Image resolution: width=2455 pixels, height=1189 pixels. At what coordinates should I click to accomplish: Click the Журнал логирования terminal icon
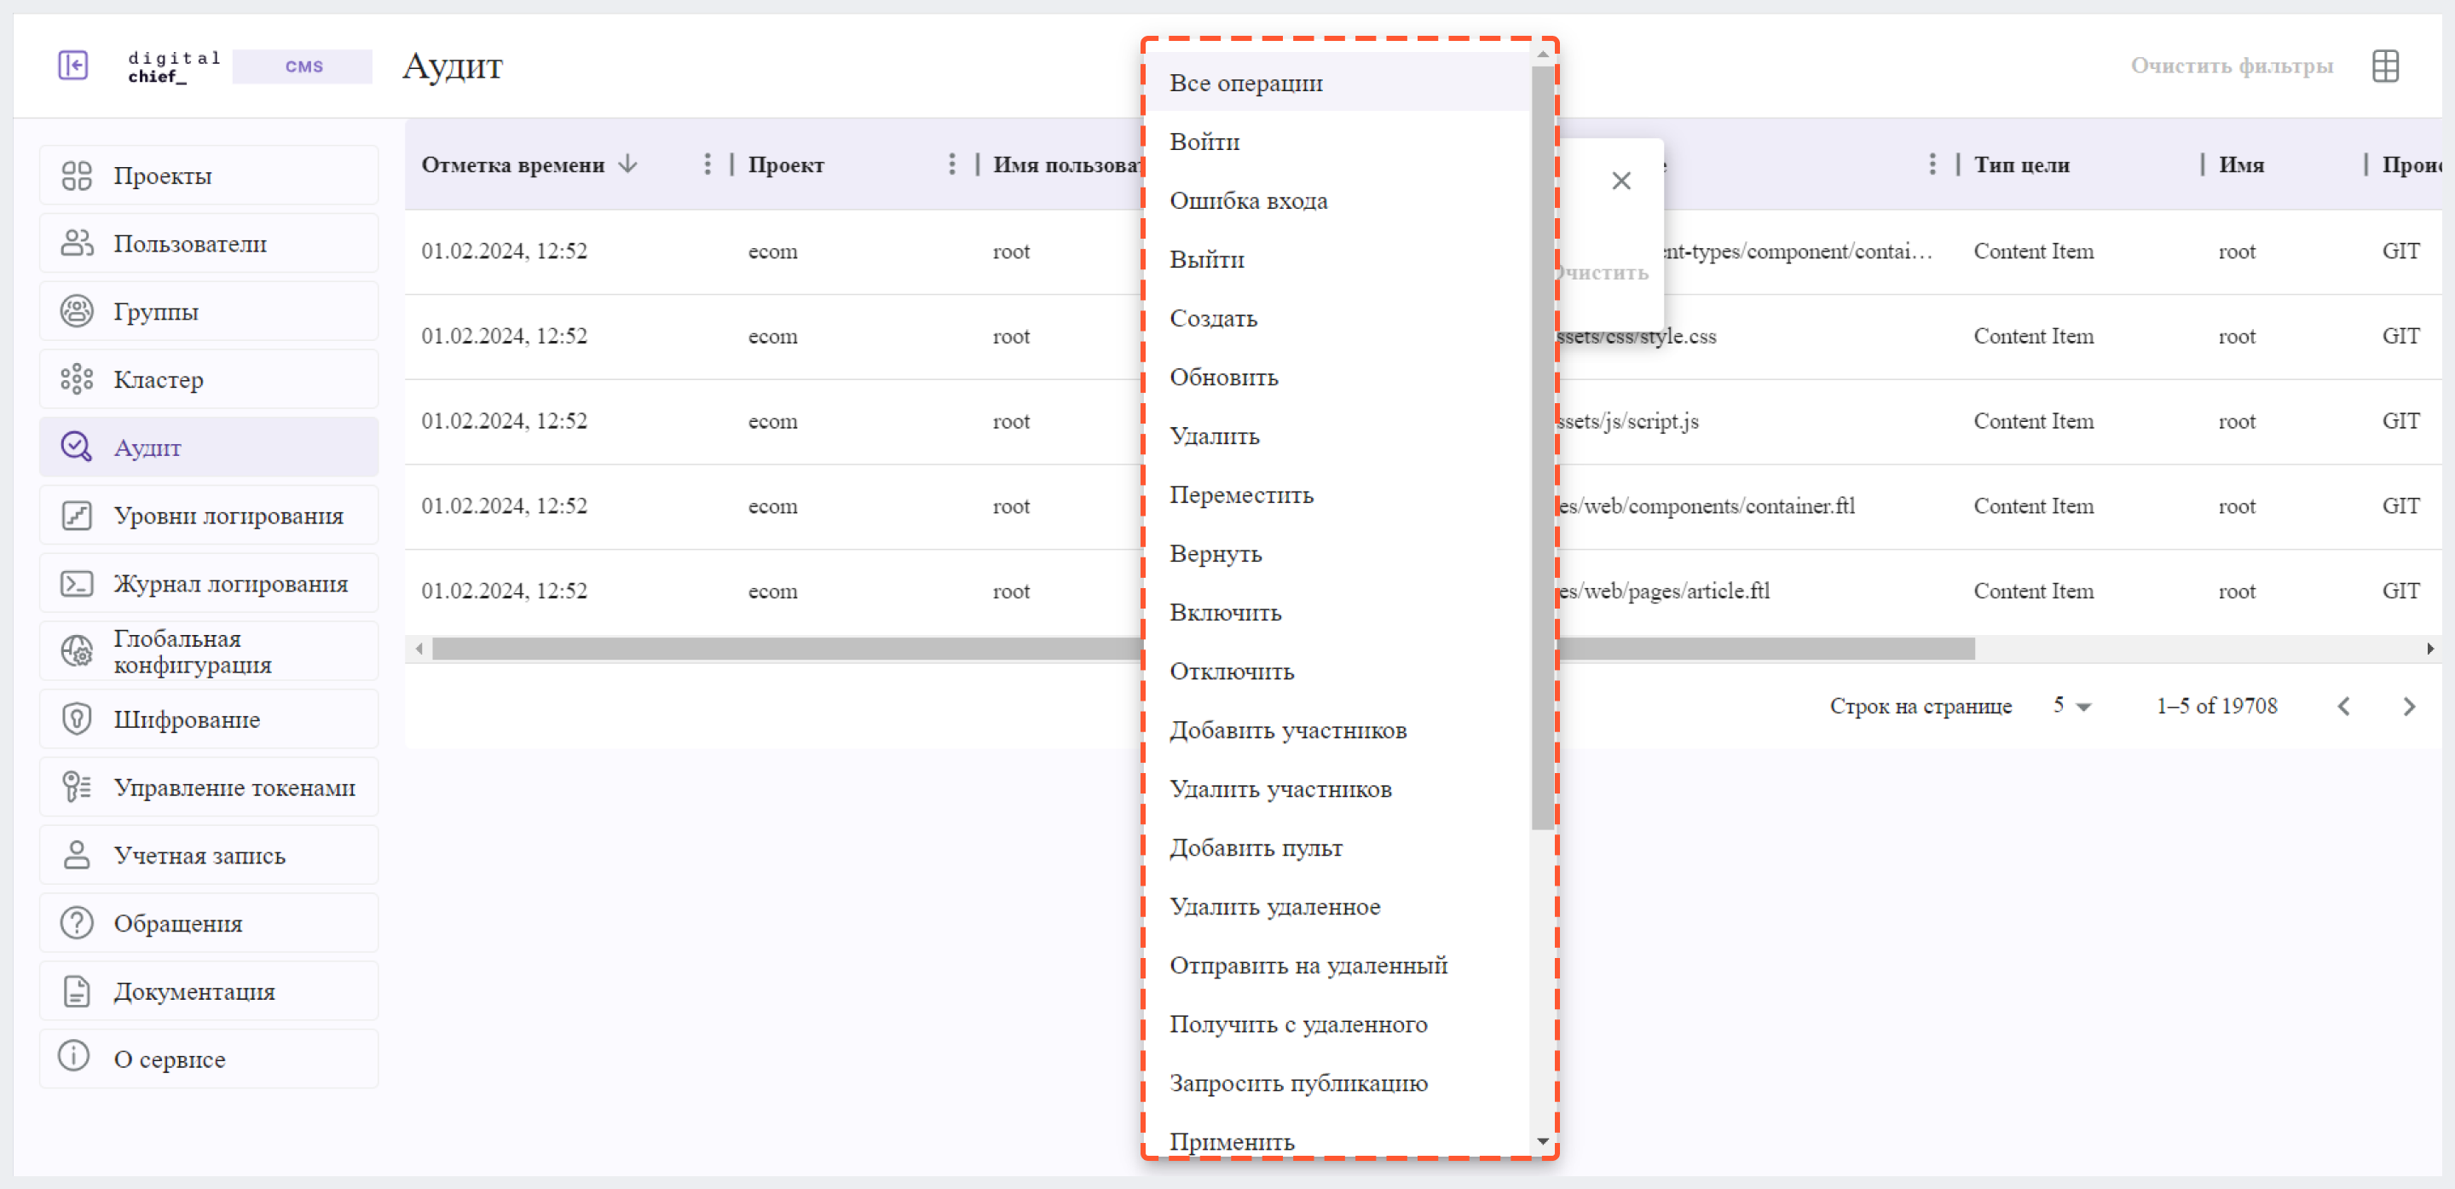(76, 582)
